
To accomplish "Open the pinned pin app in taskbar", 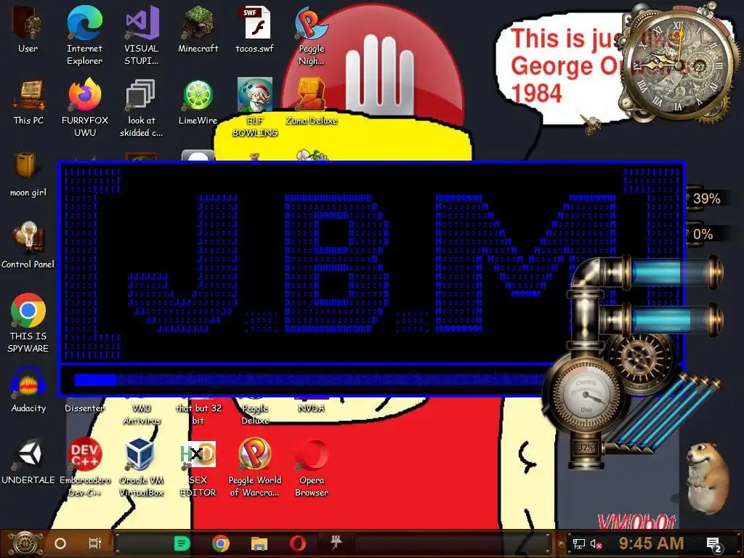I will [336, 543].
